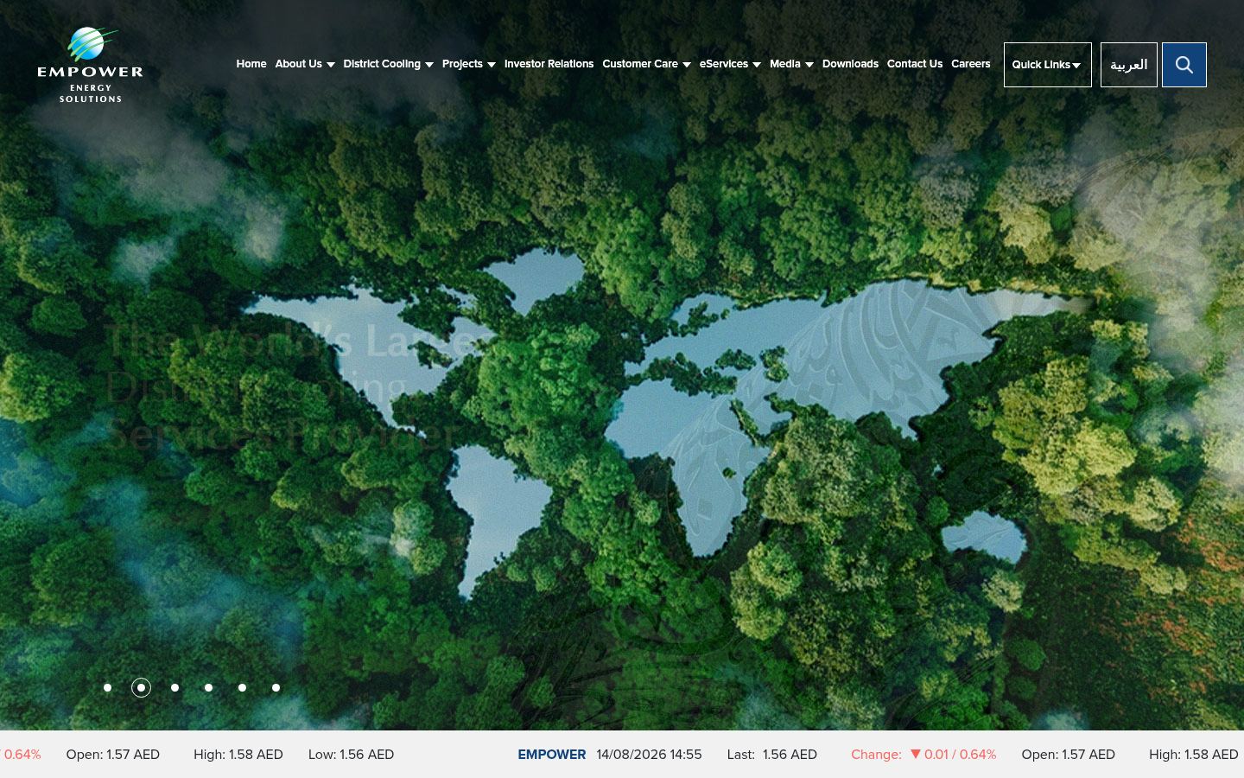
Task: Go to the Home page
Action: click(251, 64)
